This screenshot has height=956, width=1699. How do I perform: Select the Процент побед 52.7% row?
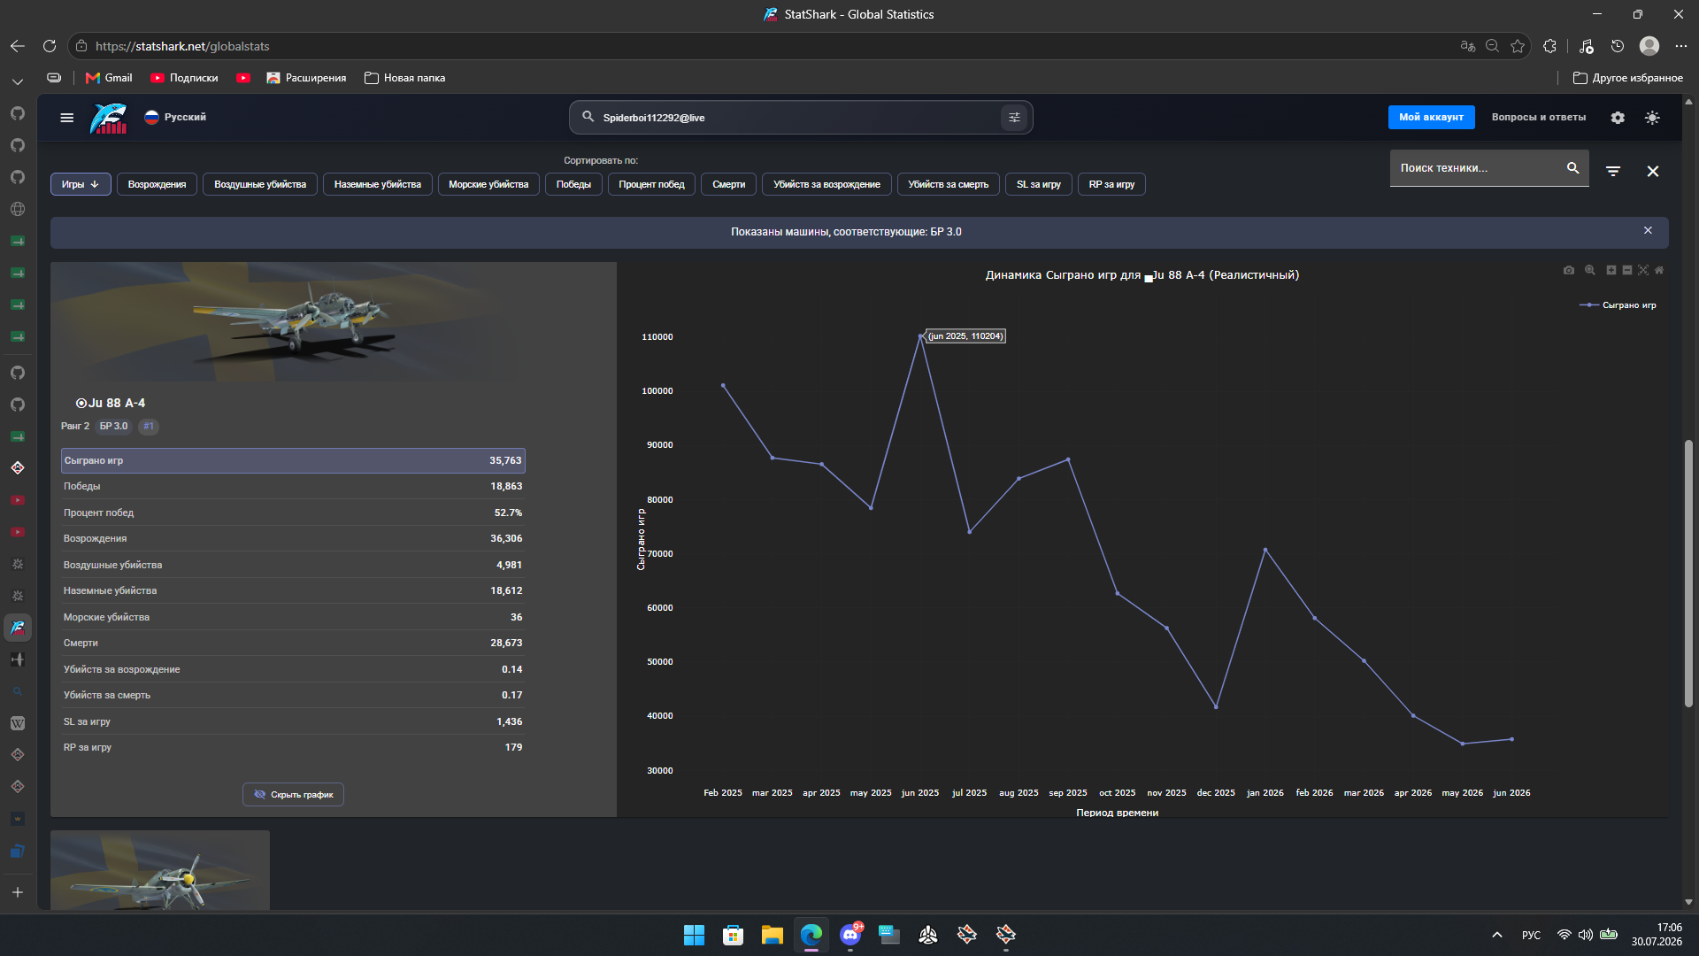293,513
